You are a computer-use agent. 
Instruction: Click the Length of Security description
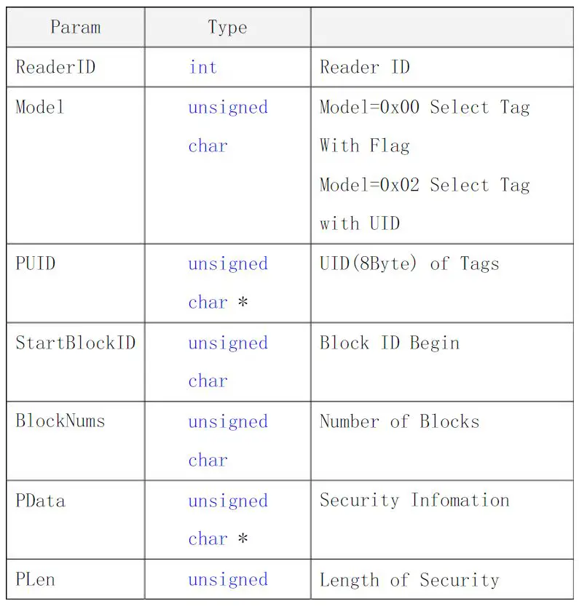click(409, 580)
